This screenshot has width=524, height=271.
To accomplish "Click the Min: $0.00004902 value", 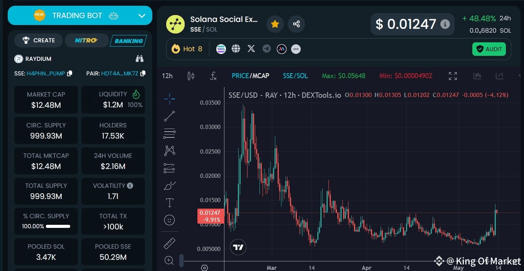I will point(406,76).
